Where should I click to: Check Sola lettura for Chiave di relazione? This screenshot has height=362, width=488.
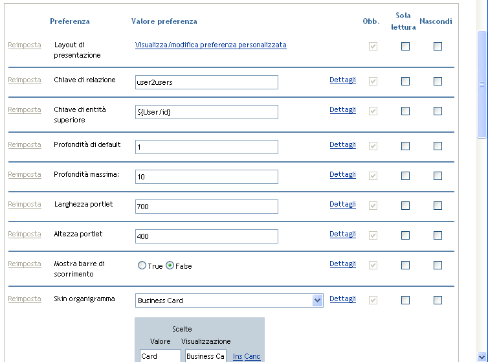pyautogui.click(x=405, y=81)
